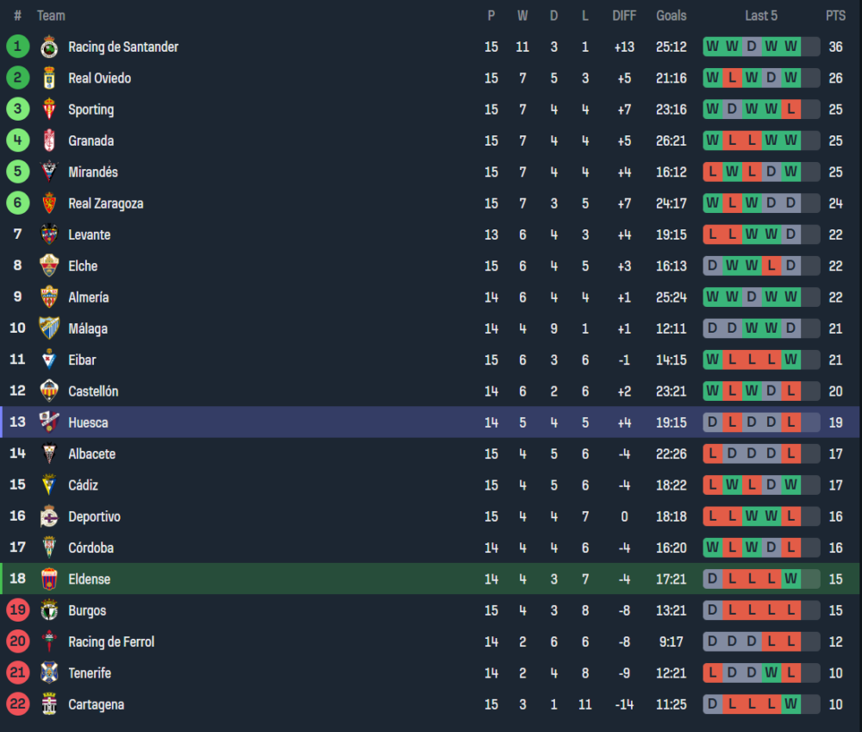Viewport: 862px width, 732px height.
Task: Click the Granada team badge
Action: coord(49,141)
